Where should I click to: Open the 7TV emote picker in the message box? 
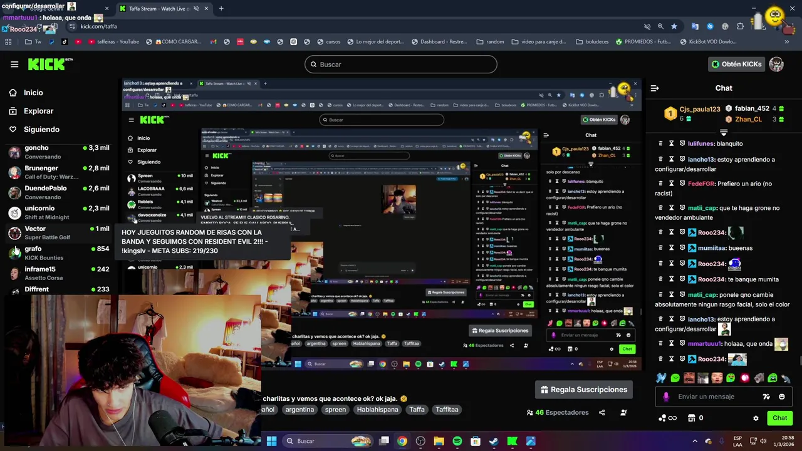[x=766, y=397]
